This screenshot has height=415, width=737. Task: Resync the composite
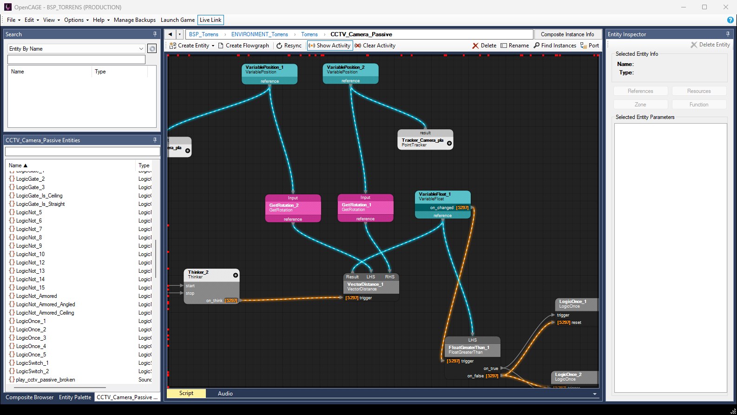[289, 46]
